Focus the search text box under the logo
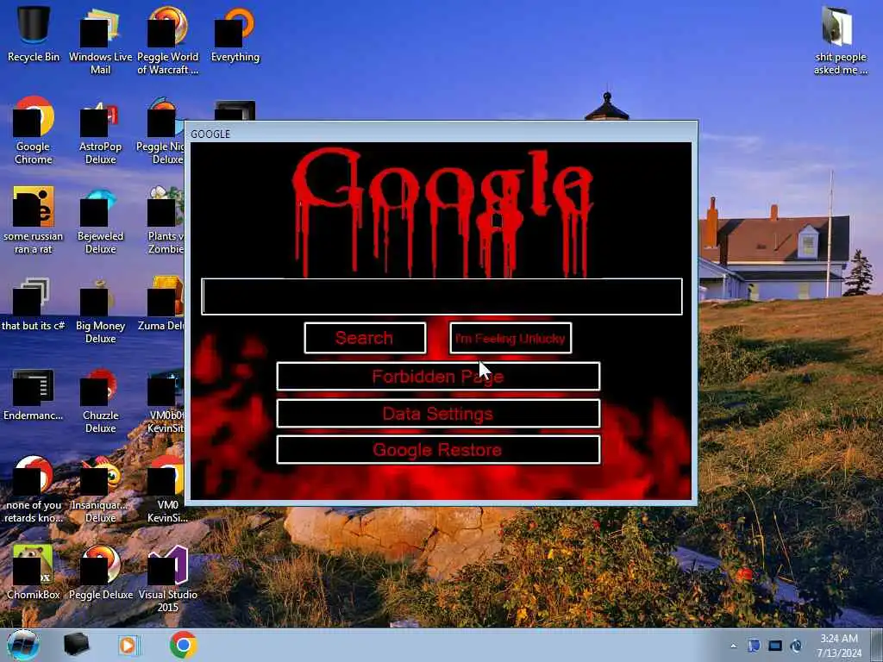Viewport: 883px width, 662px height. [x=441, y=297]
